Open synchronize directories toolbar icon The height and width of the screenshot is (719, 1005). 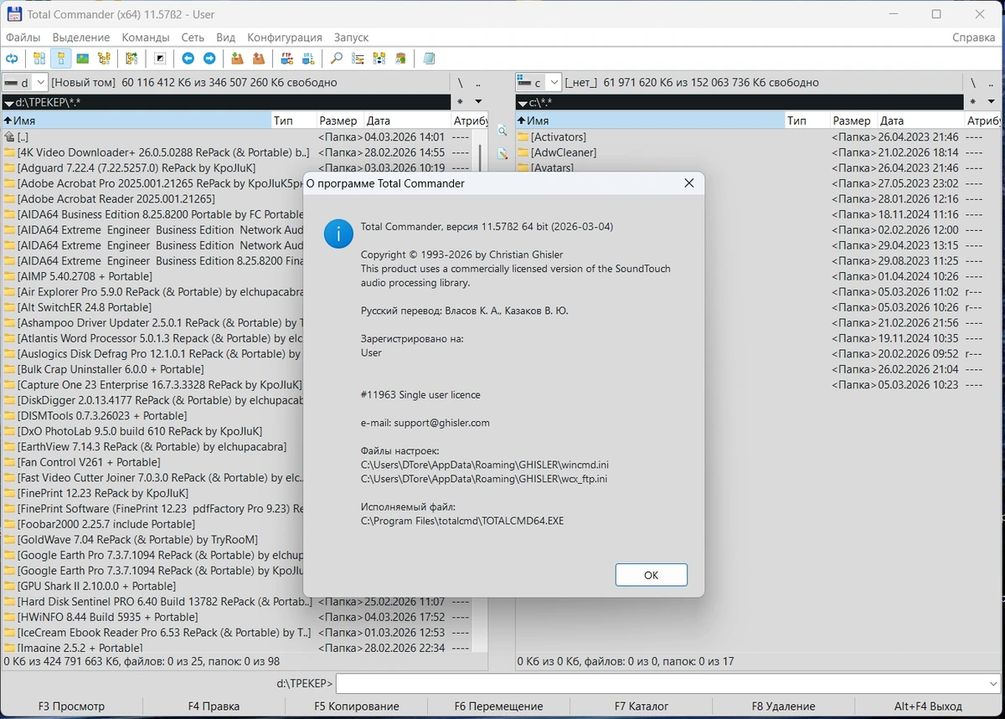point(379,59)
